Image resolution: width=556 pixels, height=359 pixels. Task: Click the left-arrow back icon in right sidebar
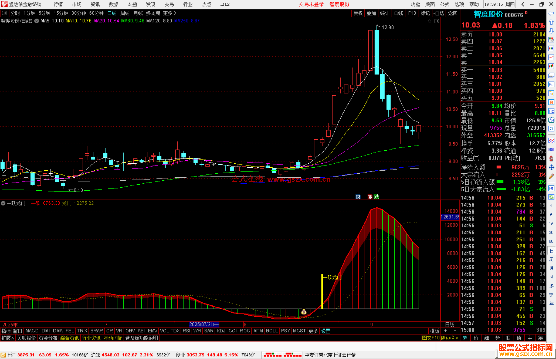pyautogui.click(x=551, y=13)
